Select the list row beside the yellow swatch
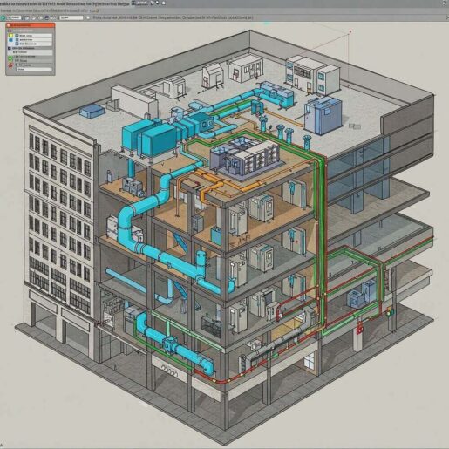This screenshot has width=449, height=449. [x=33, y=36]
